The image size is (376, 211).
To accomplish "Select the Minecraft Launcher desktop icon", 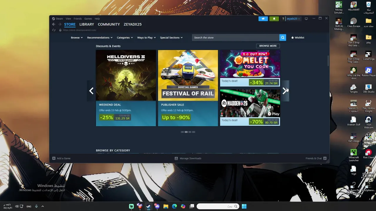I will 354,155.
